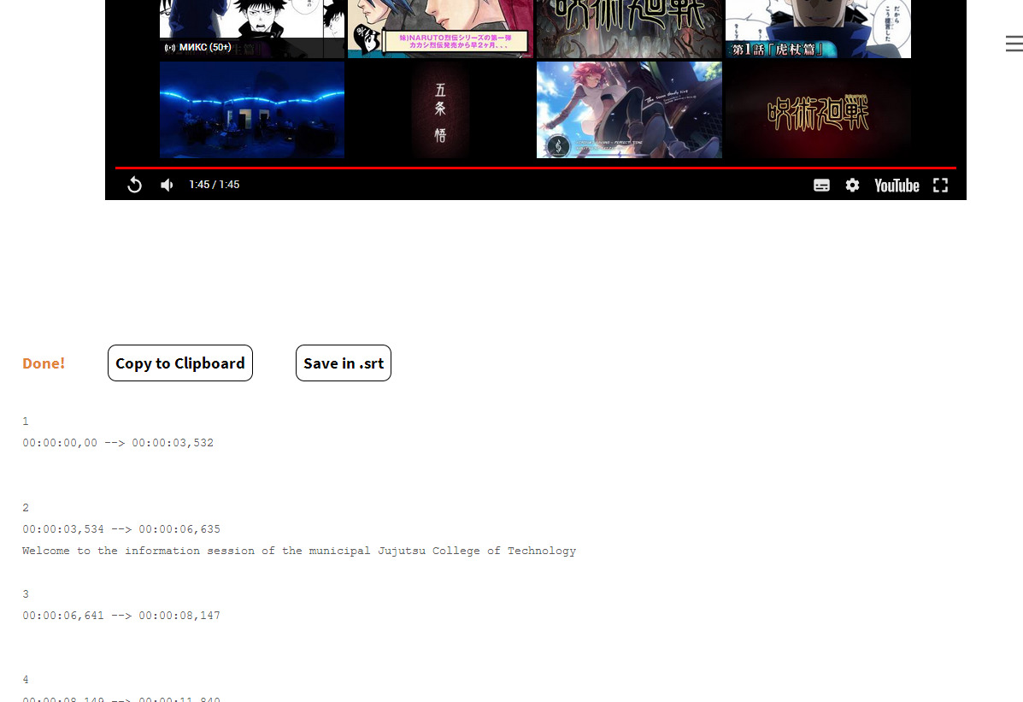Toggle subtitles in the video player
The image size is (1023, 702).
821,185
